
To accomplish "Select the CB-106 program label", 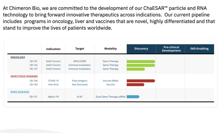I will click(x=33, y=81).
